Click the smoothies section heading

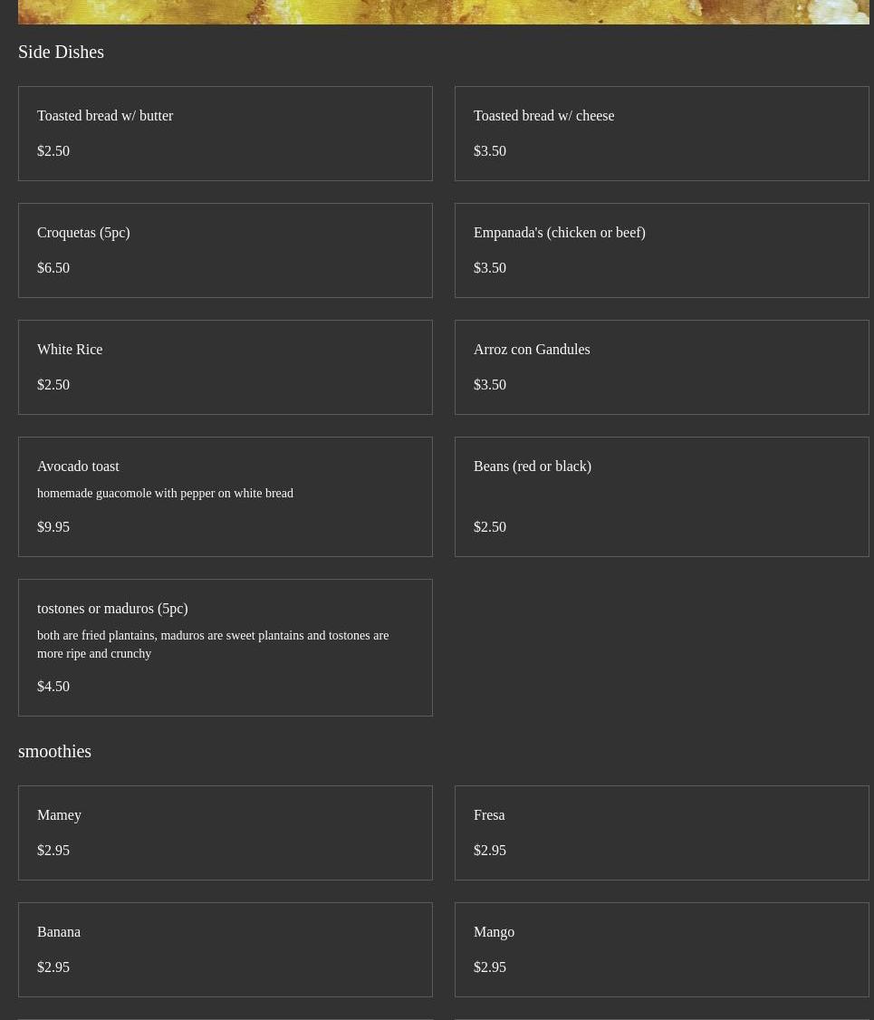pos(54,751)
